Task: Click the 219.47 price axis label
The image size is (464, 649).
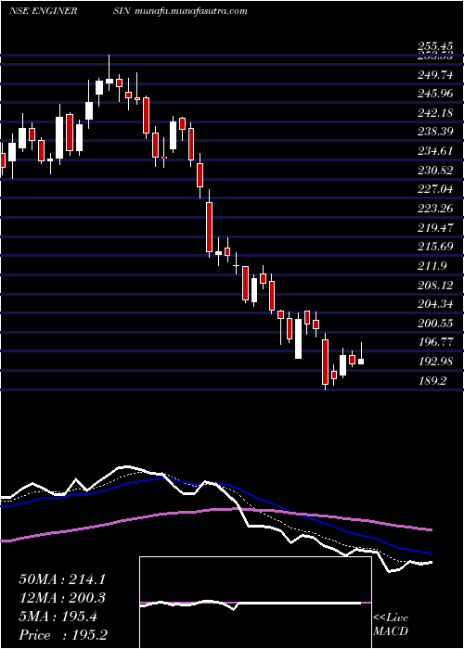Action: tap(435, 228)
